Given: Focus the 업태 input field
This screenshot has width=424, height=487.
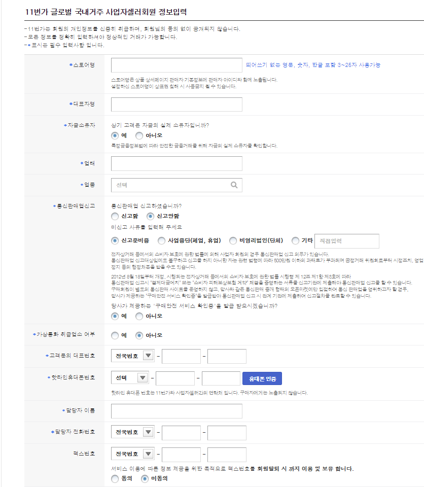Looking at the screenshot, I should pos(176,164).
